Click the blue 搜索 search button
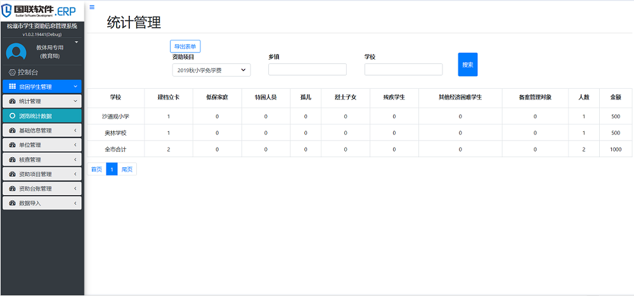The height and width of the screenshot is (296, 634). [x=468, y=64]
